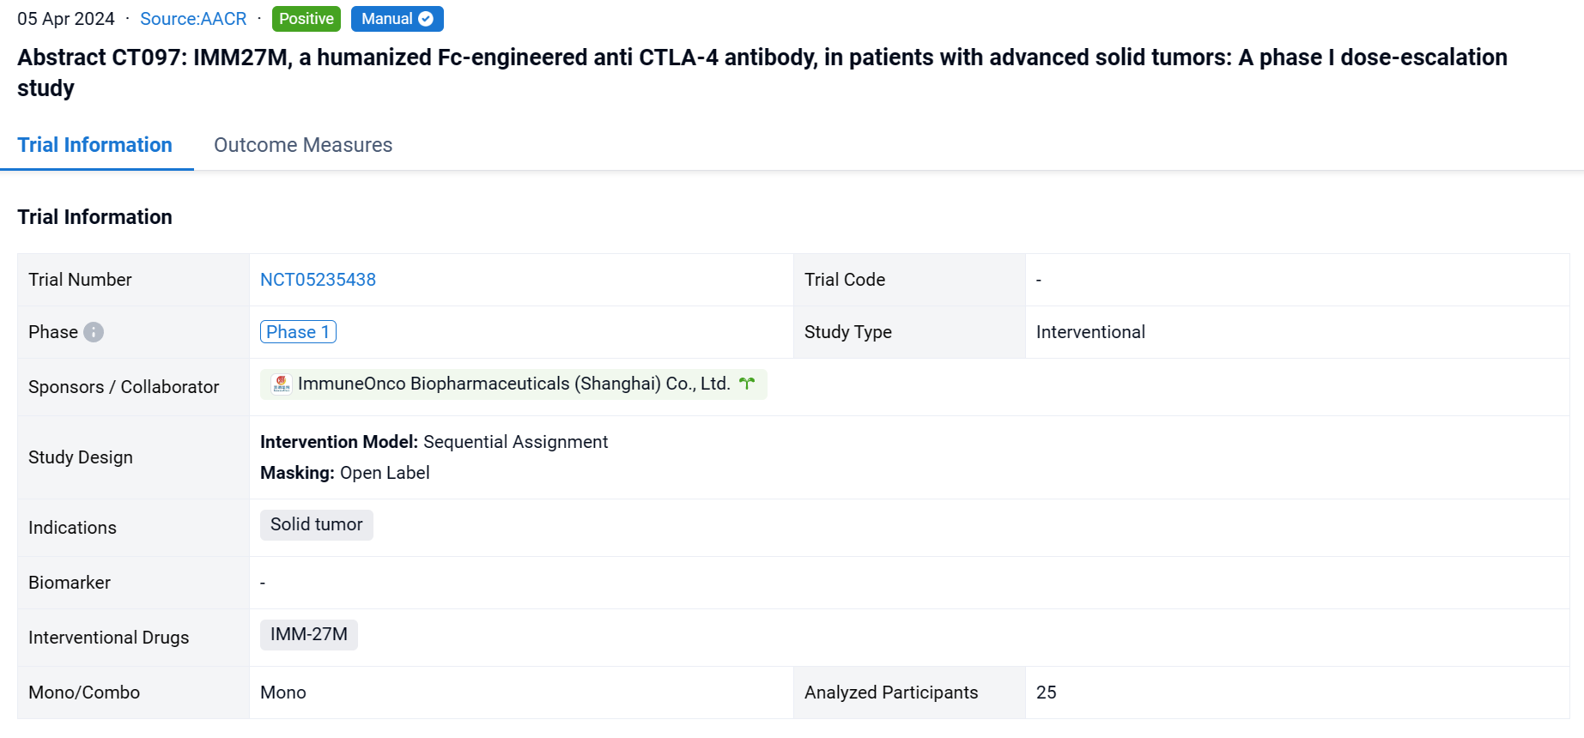
Task: Click the Analyzed Participants value 25
Action: (x=1046, y=693)
